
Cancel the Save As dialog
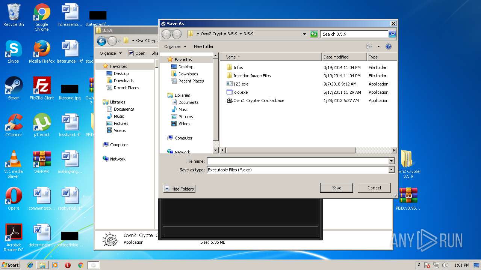pos(374,188)
